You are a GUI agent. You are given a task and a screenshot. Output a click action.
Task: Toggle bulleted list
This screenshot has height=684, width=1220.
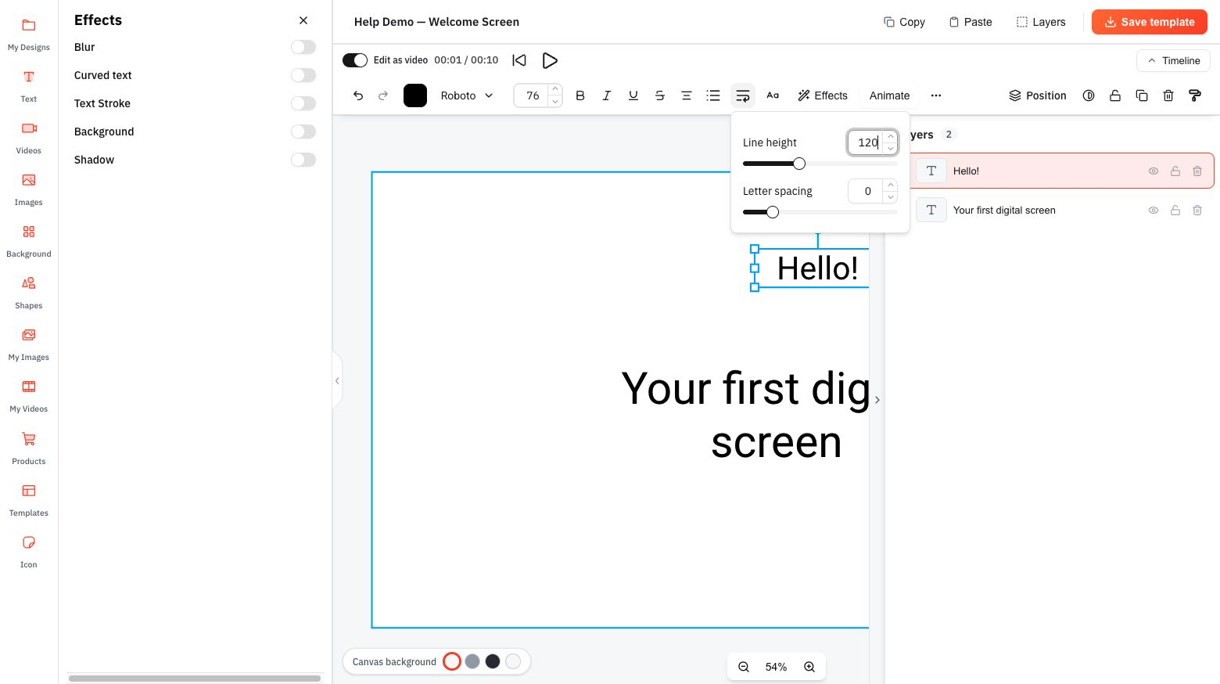point(713,95)
